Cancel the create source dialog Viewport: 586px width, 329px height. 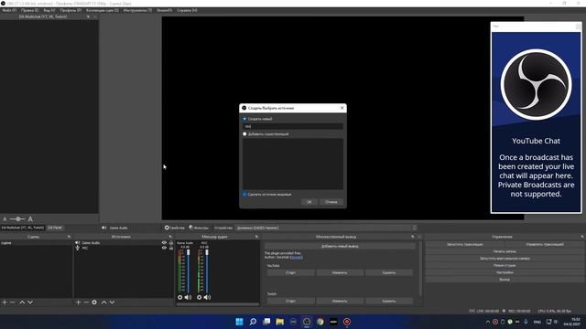(331, 202)
